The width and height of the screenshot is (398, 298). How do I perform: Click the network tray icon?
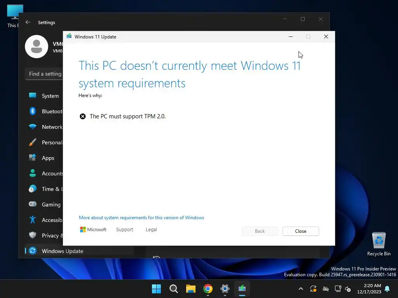click(338, 289)
